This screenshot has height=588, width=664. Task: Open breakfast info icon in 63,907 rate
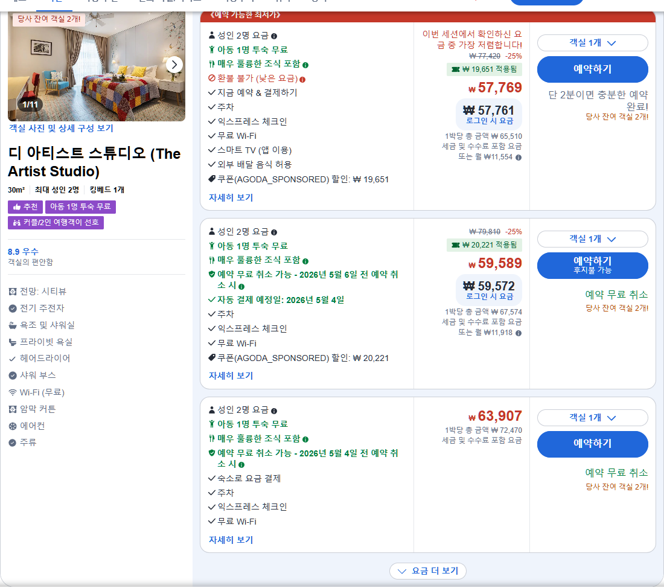tap(305, 439)
